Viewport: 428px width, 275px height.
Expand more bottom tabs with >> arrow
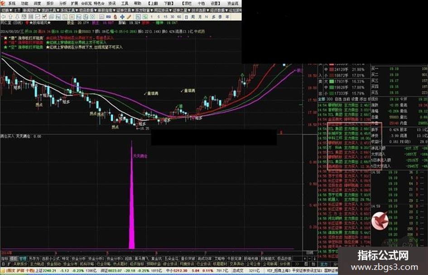298,264
